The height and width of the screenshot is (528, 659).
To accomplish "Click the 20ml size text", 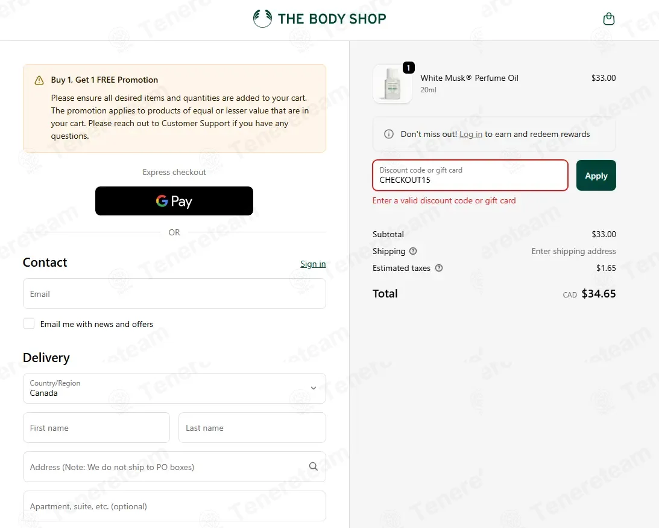I will coord(428,90).
